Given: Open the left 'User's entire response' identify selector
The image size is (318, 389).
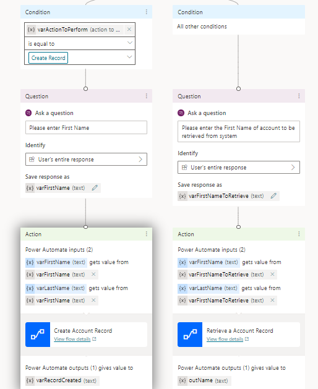Looking at the screenshot, I should click(x=86, y=160).
